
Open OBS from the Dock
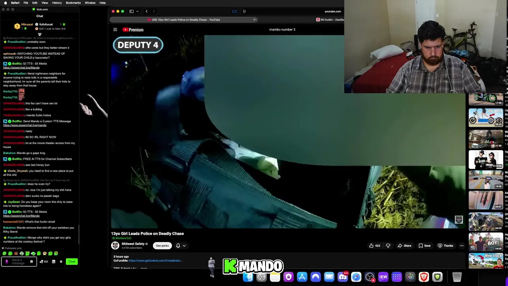pos(369,277)
